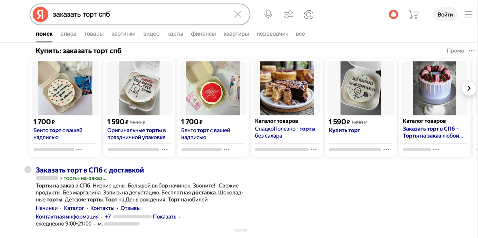
Task: Switch to the картинки tab
Action: pos(123,34)
